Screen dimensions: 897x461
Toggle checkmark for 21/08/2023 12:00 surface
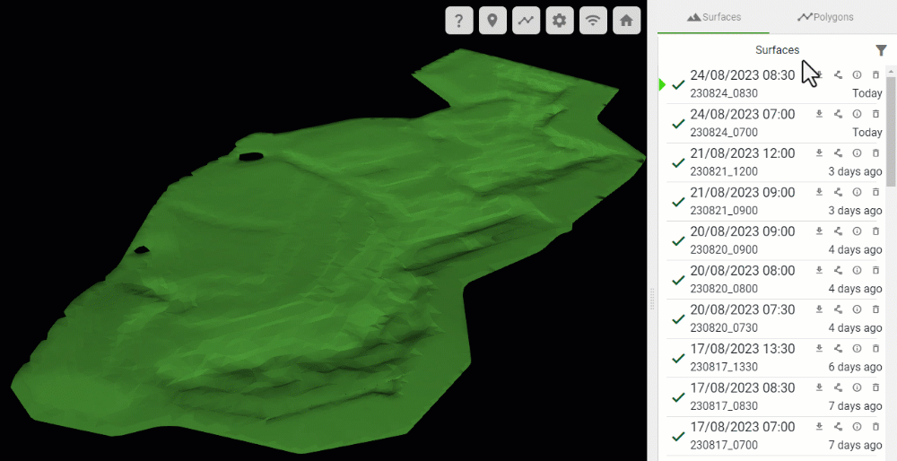678,163
